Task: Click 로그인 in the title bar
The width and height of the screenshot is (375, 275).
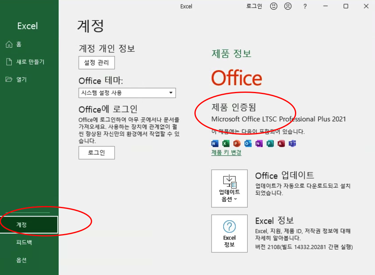Action: tap(254, 6)
